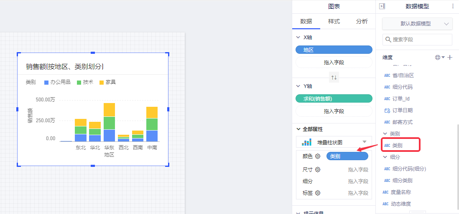Open the data model more-options menu
459x214 pixels.
pos(453,6)
